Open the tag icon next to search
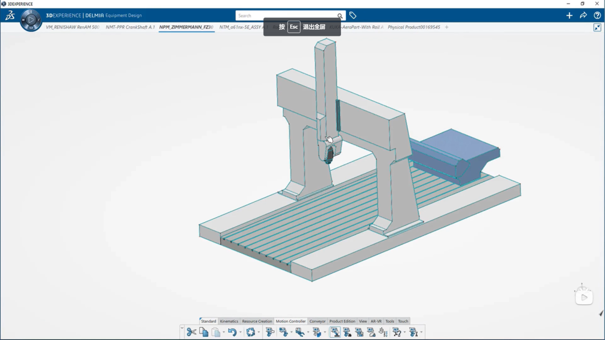This screenshot has width=605, height=340. (353, 16)
